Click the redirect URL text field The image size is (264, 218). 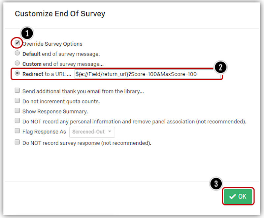[147, 74]
